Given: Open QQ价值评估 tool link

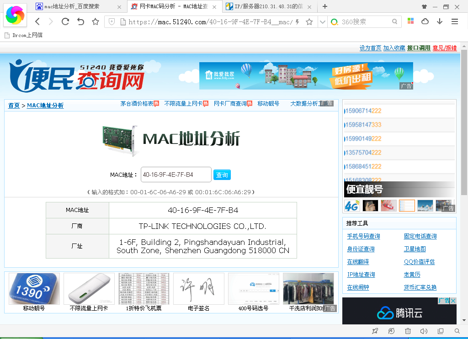Looking at the screenshot, I should (420, 262).
